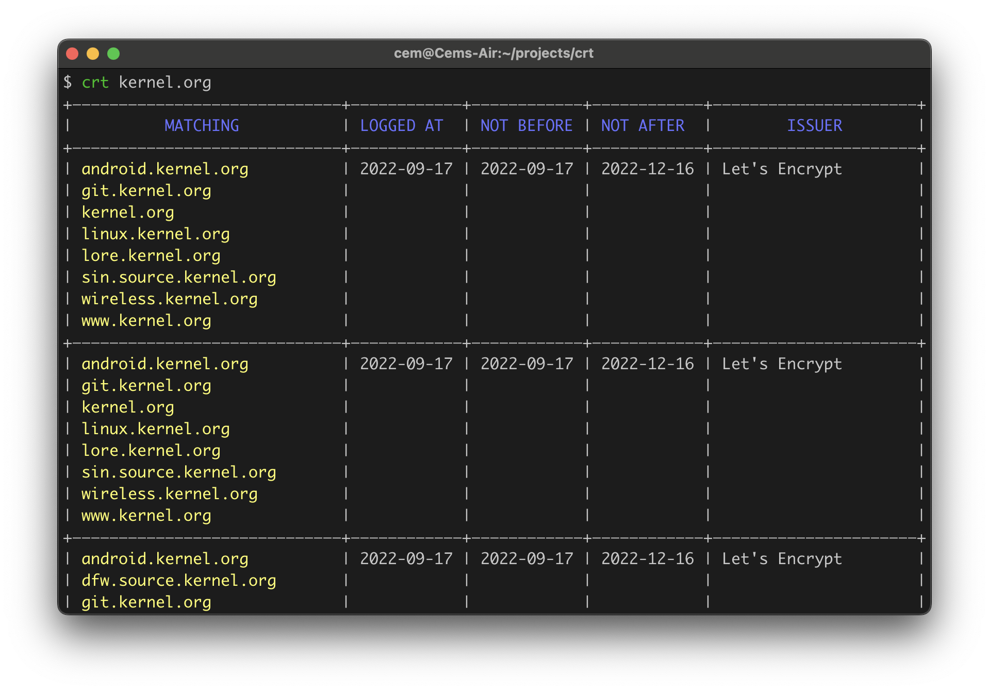The width and height of the screenshot is (989, 691).
Task: Click sin.source.kernel.org in the first certificate block
Action: coord(179,277)
